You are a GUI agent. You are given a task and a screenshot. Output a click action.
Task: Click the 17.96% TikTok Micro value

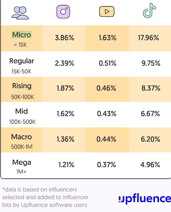click(x=149, y=38)
